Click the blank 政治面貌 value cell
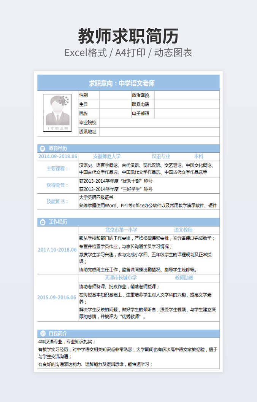257x402 pixels. point(187,95)
